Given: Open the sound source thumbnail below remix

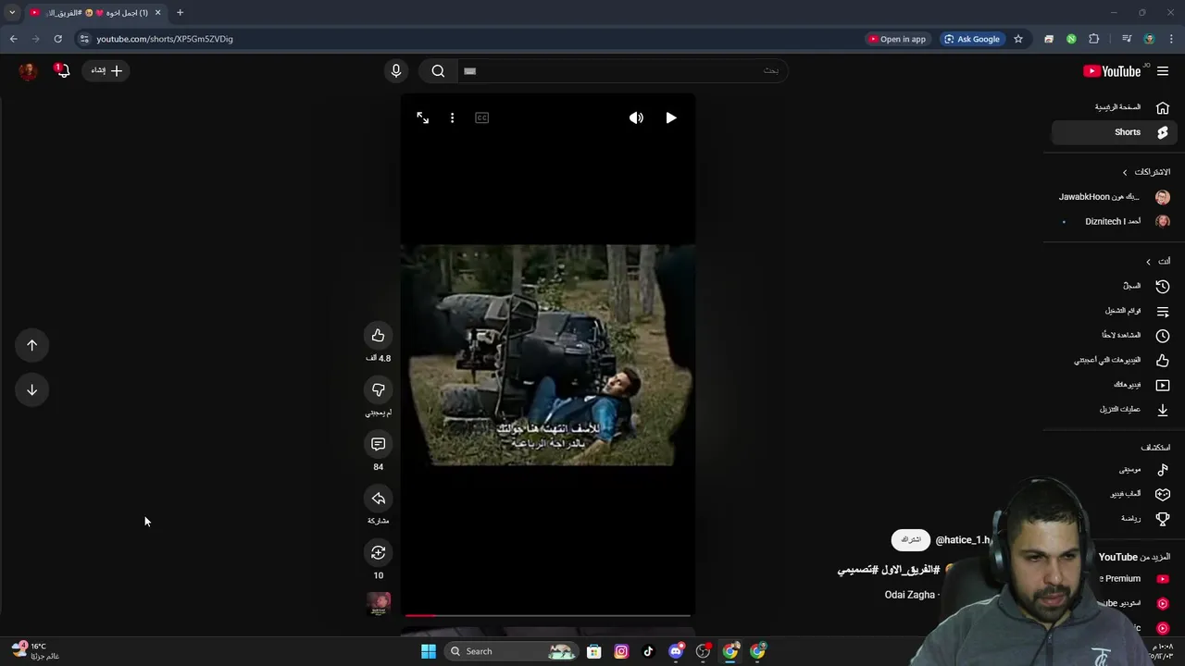Looking at the screenshot, I should tap(379, 604).
